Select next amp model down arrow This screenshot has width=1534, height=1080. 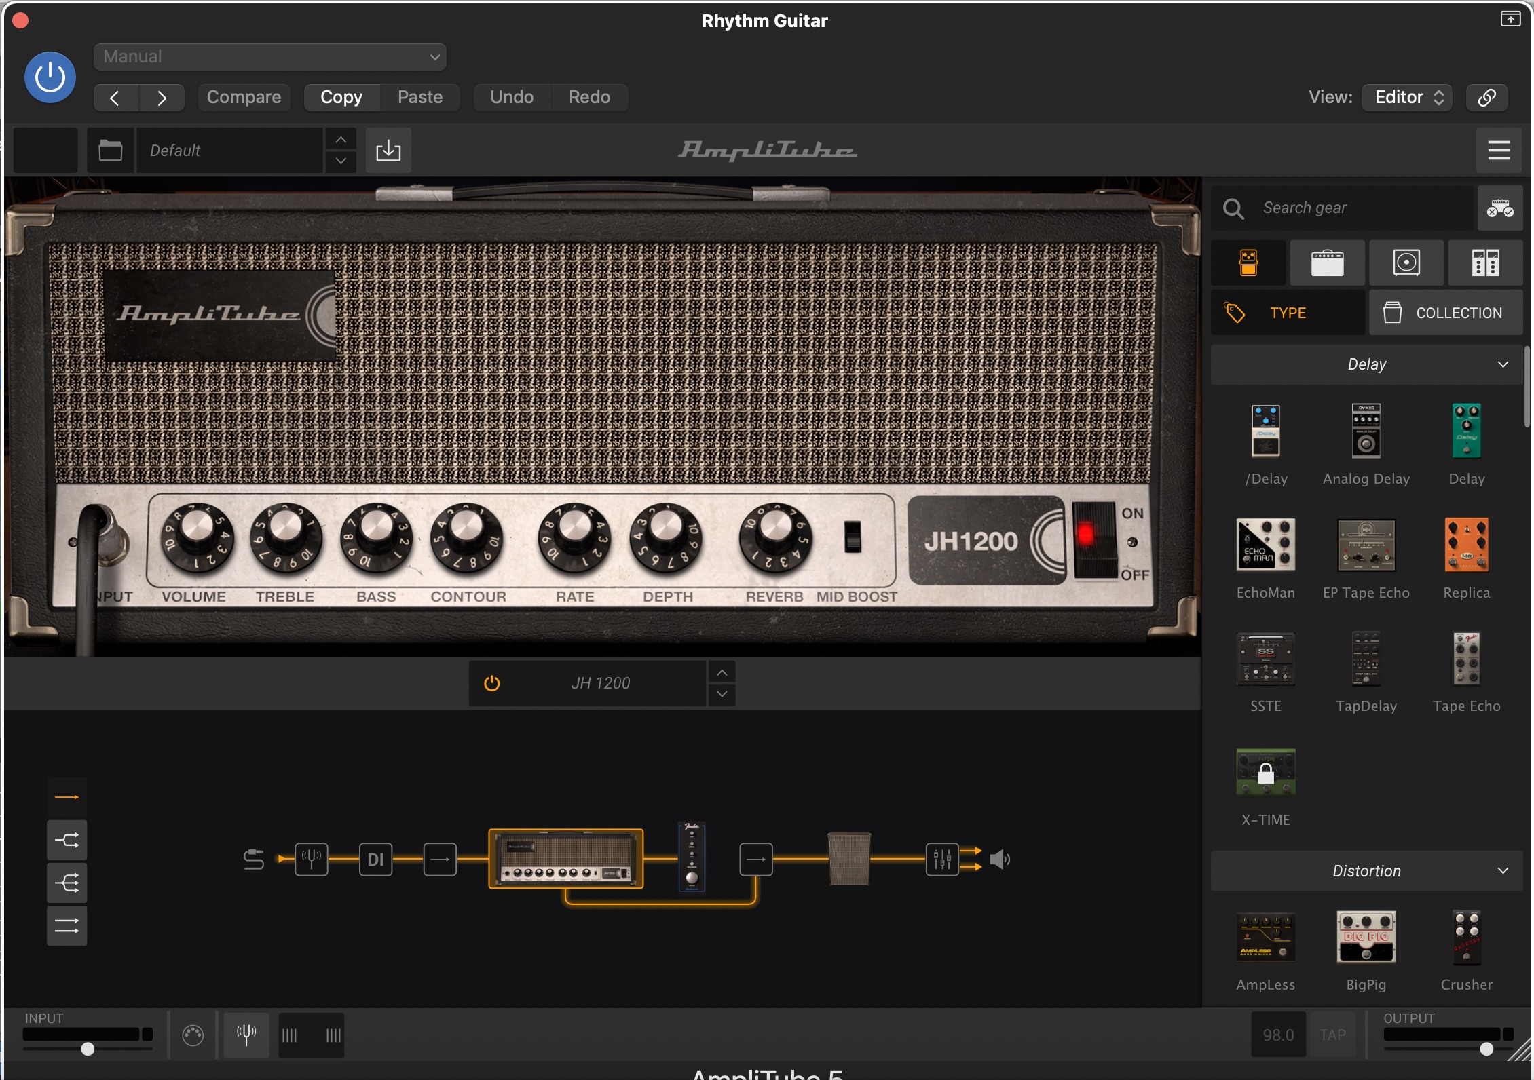point(722,695)
